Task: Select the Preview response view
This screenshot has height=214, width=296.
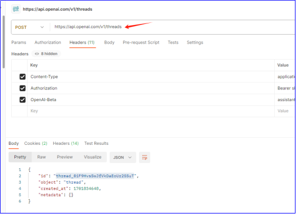Action: tap(65, 157)
